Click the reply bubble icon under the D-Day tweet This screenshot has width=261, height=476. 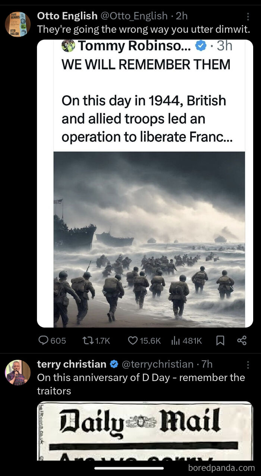[x=44, y=340]
